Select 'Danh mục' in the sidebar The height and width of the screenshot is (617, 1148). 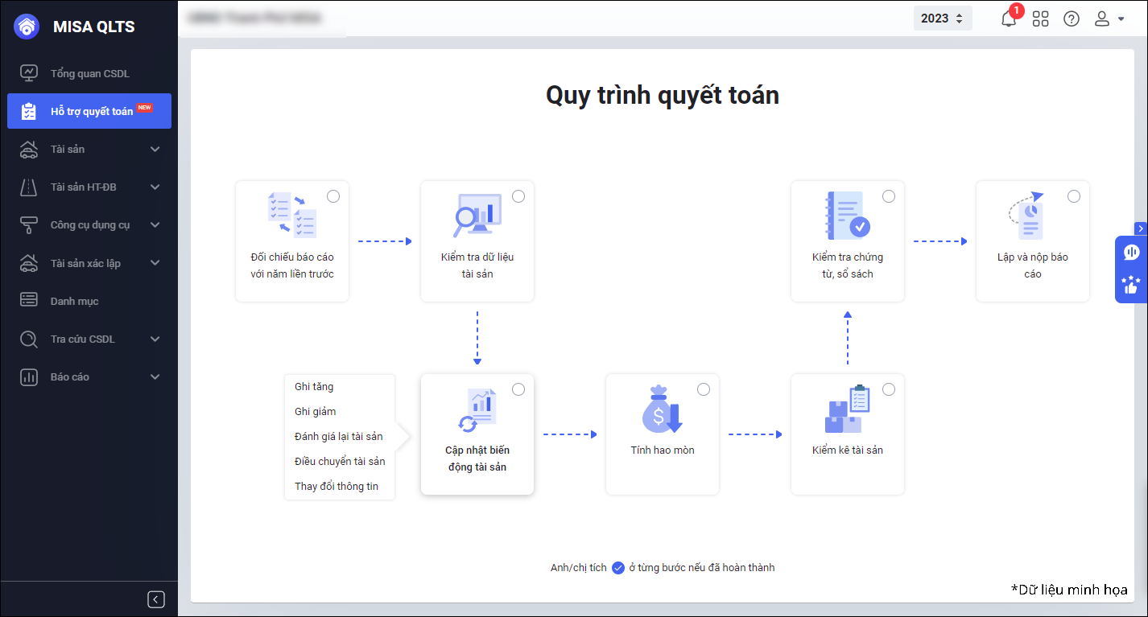(74, 301)
